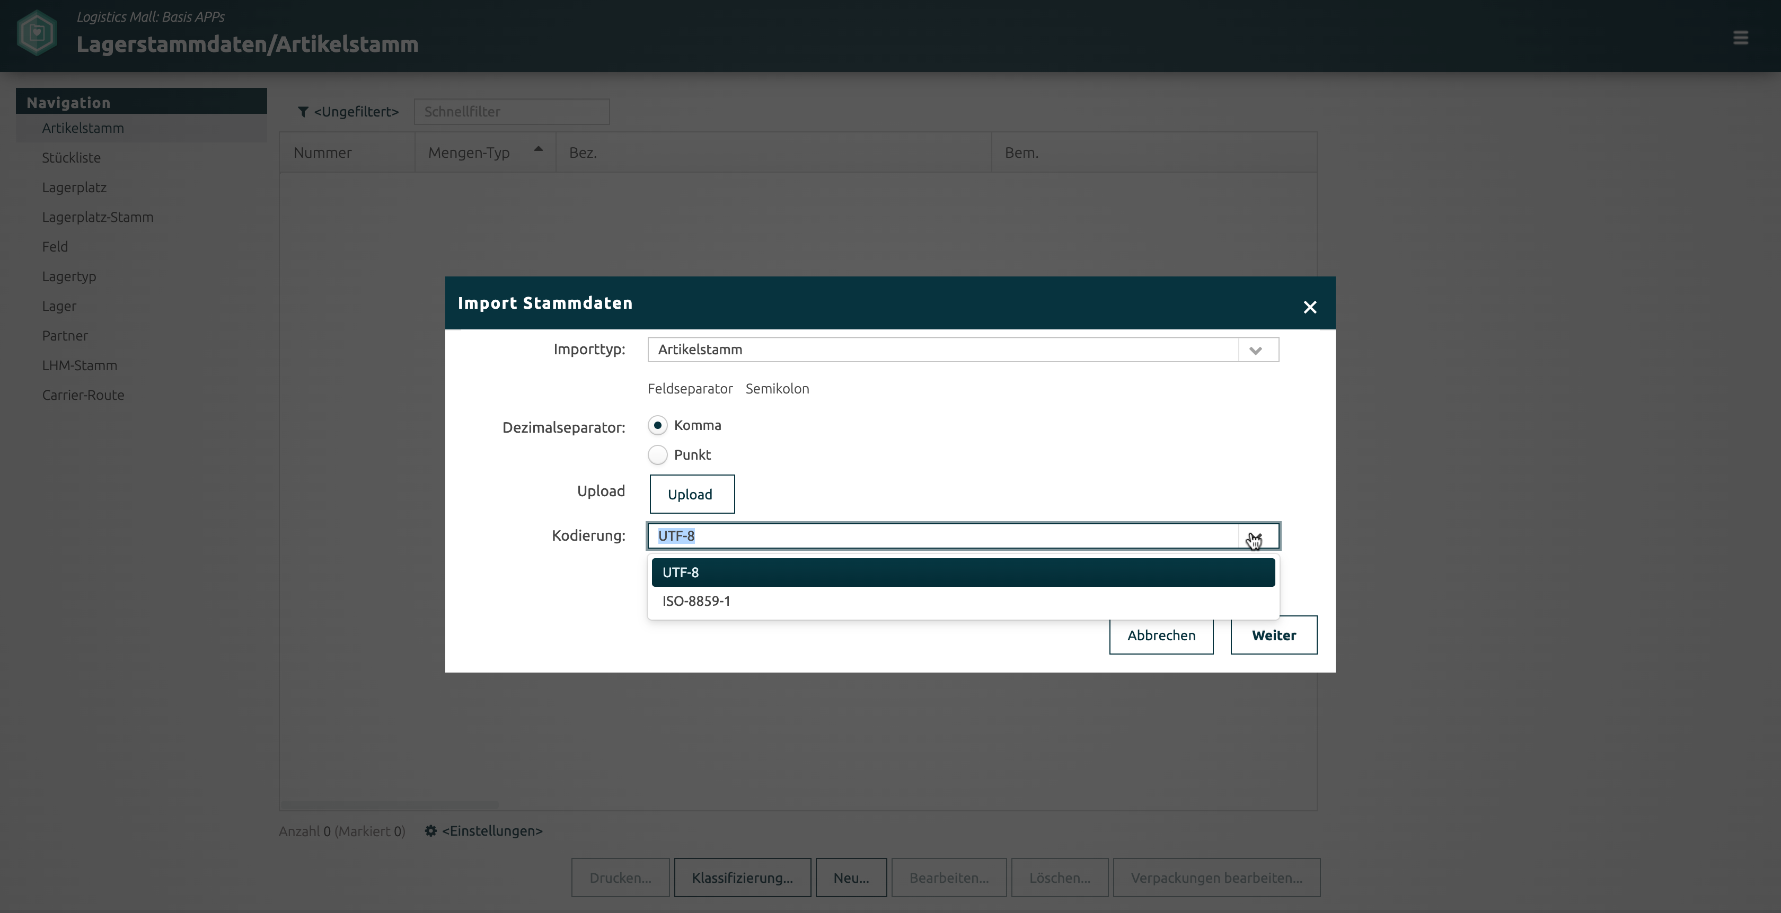1781x913 pixels.
Task: Click the Upload button
Action: pyautogui.click(x=691, y=495)
